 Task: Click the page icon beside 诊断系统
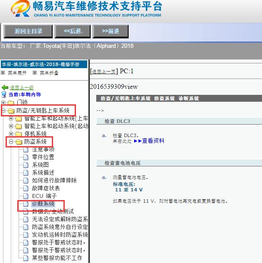[x=26, y=204]
